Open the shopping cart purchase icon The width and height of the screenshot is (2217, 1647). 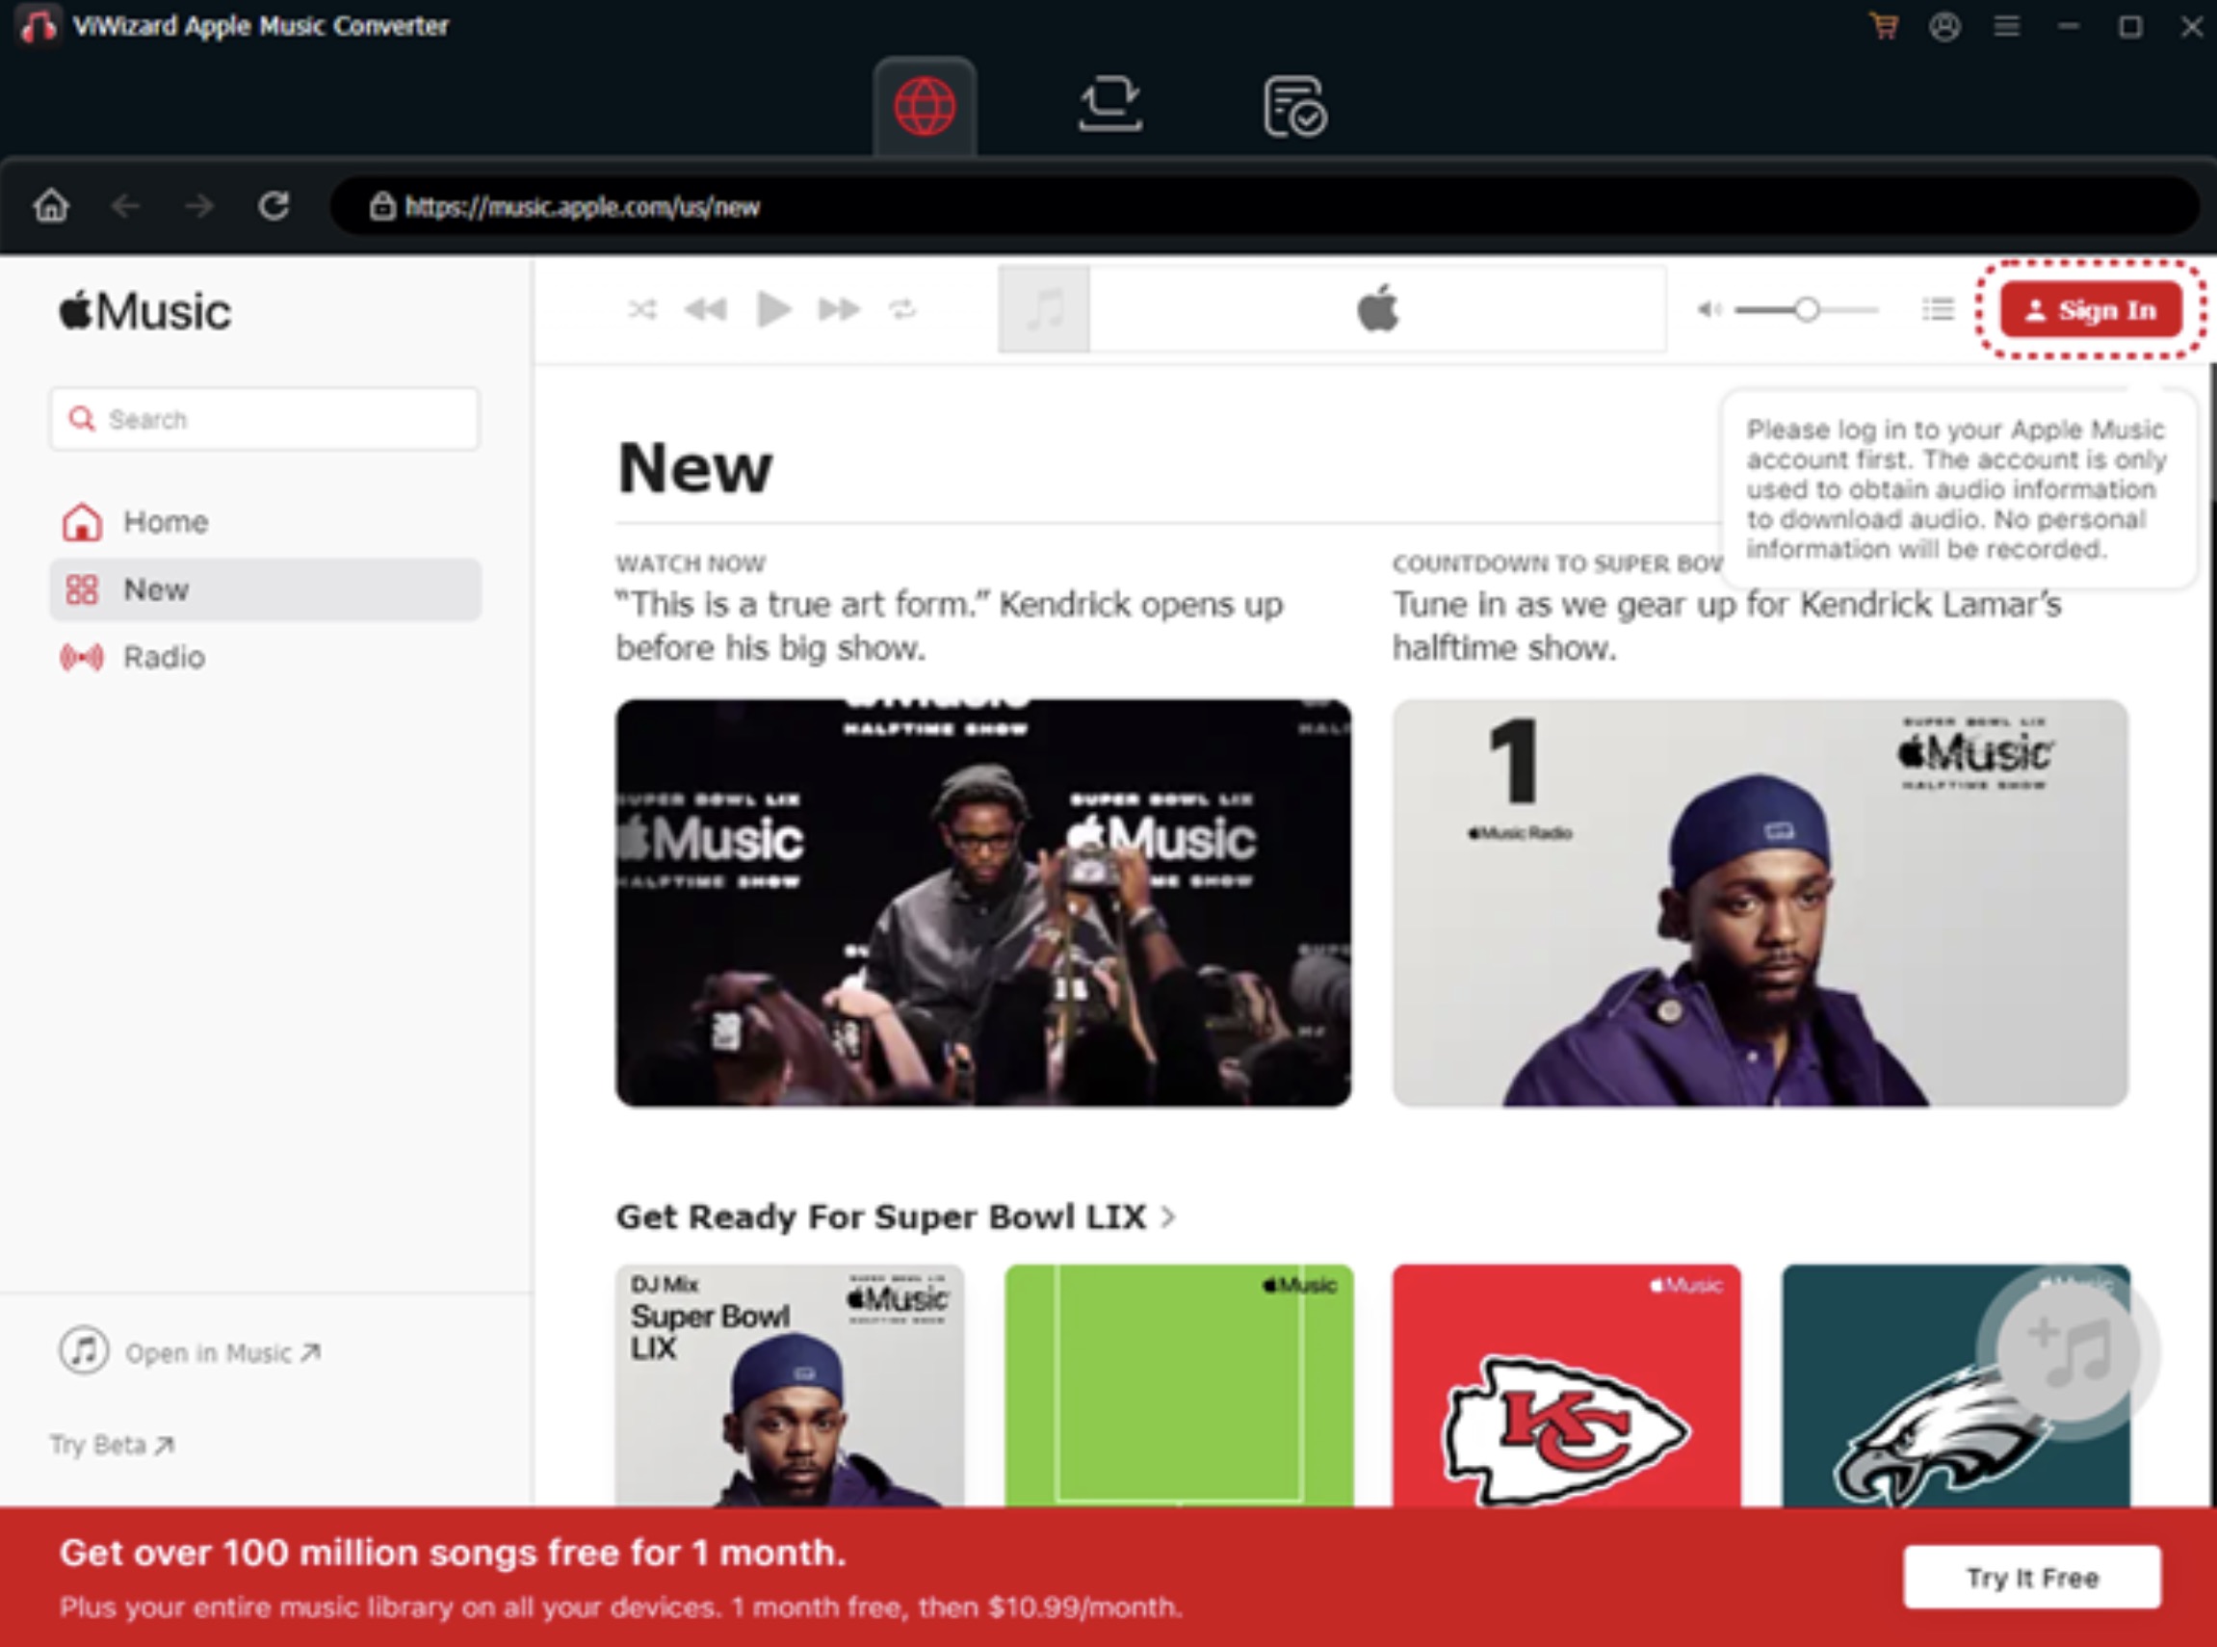click(1883, 26)
